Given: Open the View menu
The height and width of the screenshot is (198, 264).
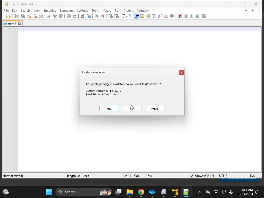Looking at the screenshot, I should (37, 10).
